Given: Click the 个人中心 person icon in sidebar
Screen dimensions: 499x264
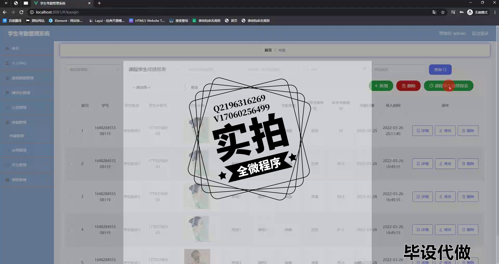Looking at the screenshot, I should (7, 63).
